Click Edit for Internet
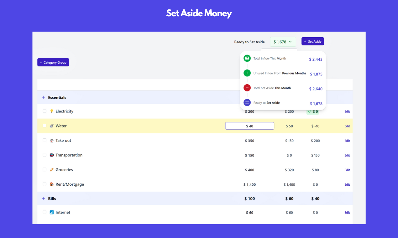Viewport: 398px width, 238px height. coord(347,213)
